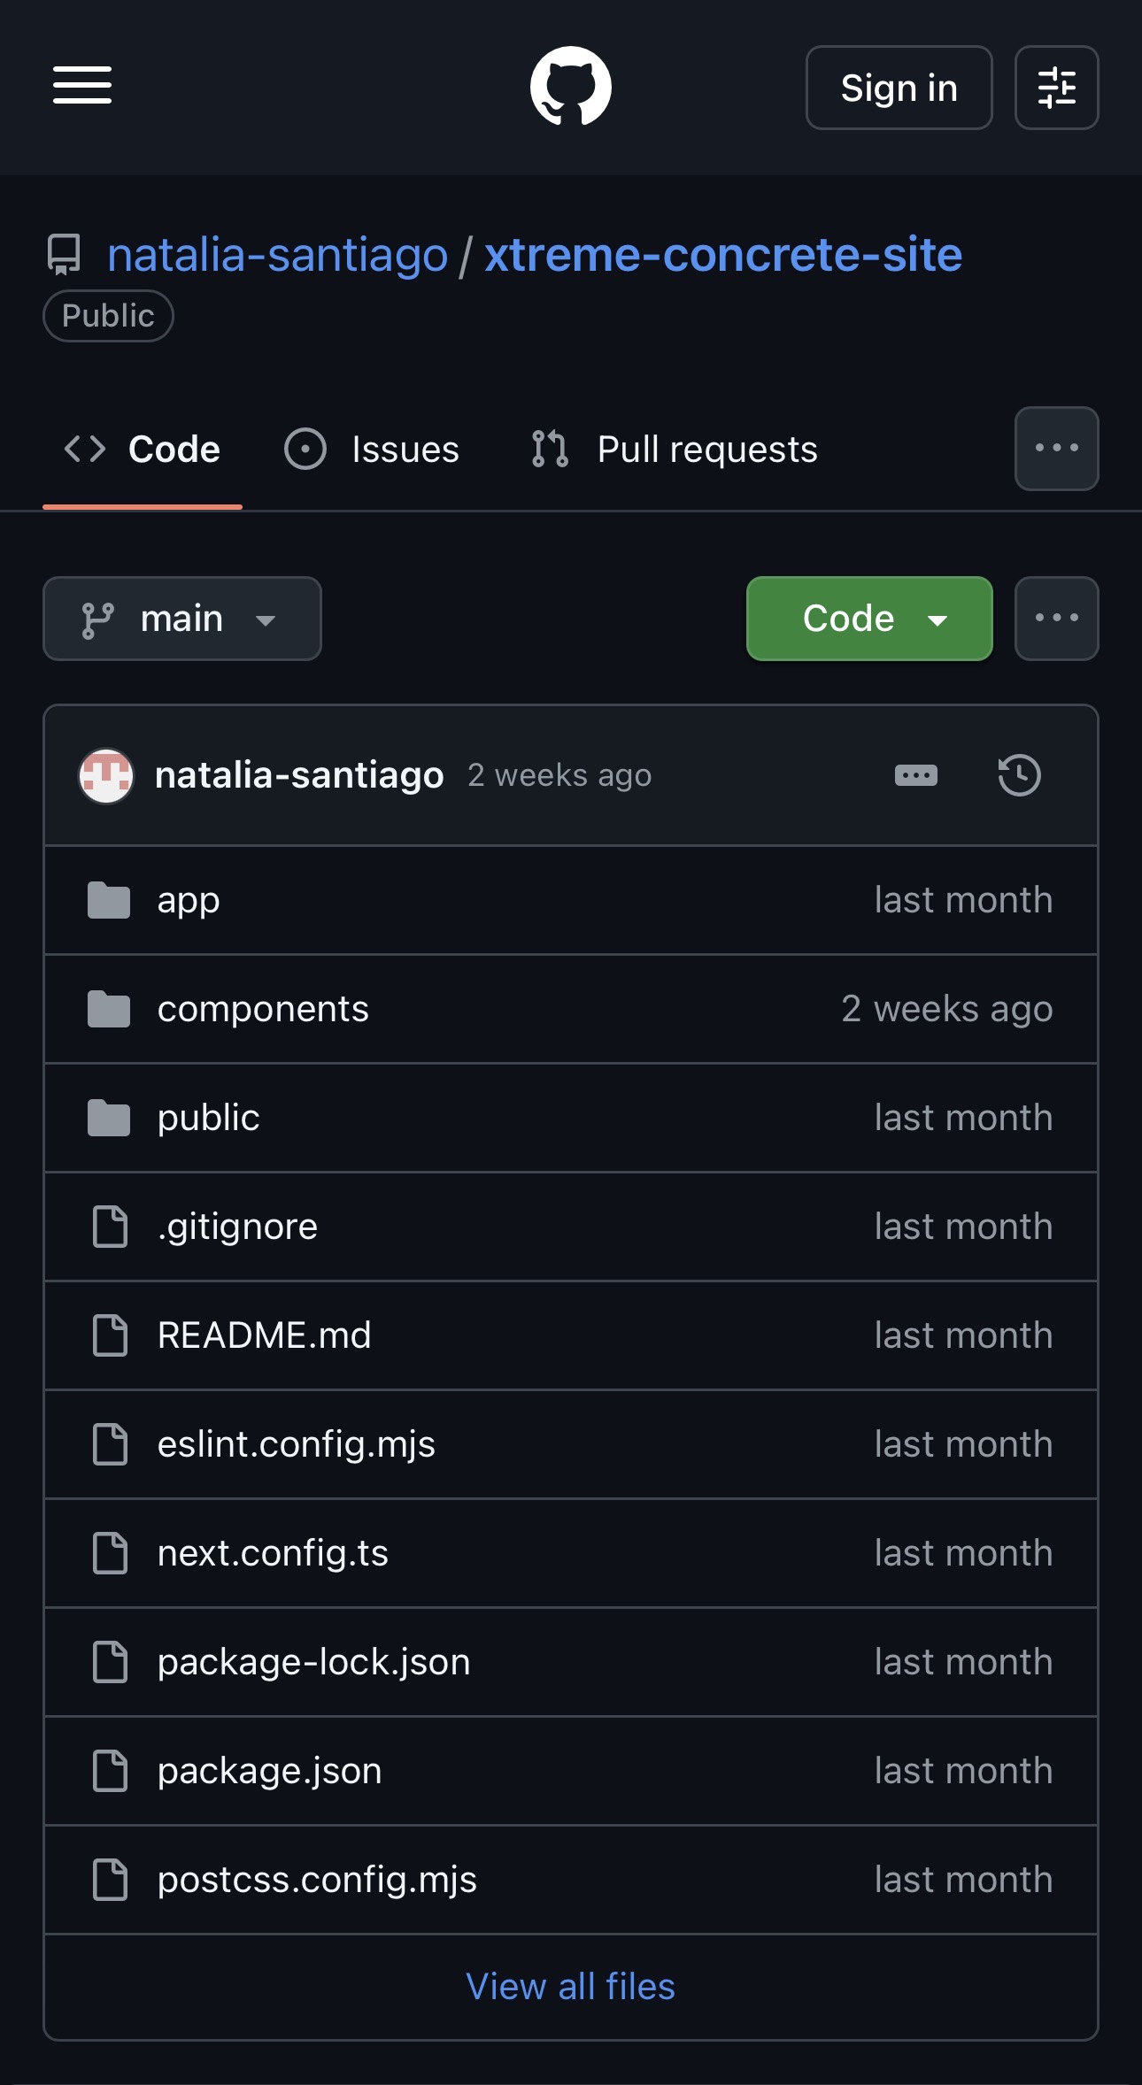This screenshot has width=1142, height=2085.
Task: Open commit history clock icon
Action: 1019,775
